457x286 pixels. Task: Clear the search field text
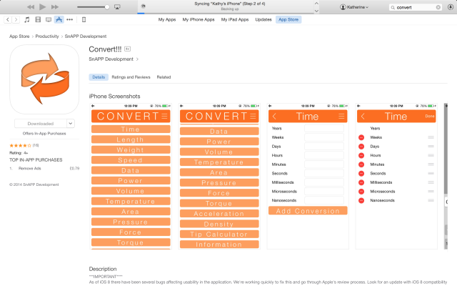[x=438, y=7]
